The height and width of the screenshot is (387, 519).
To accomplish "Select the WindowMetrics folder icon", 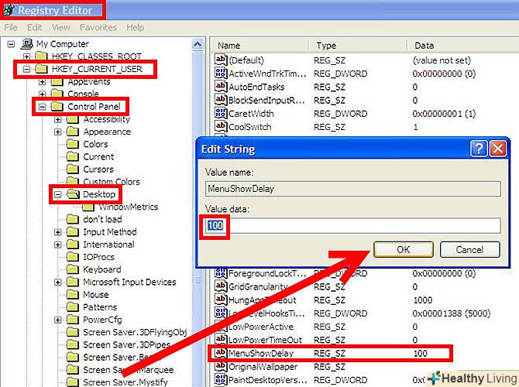I will click(88, 207).
